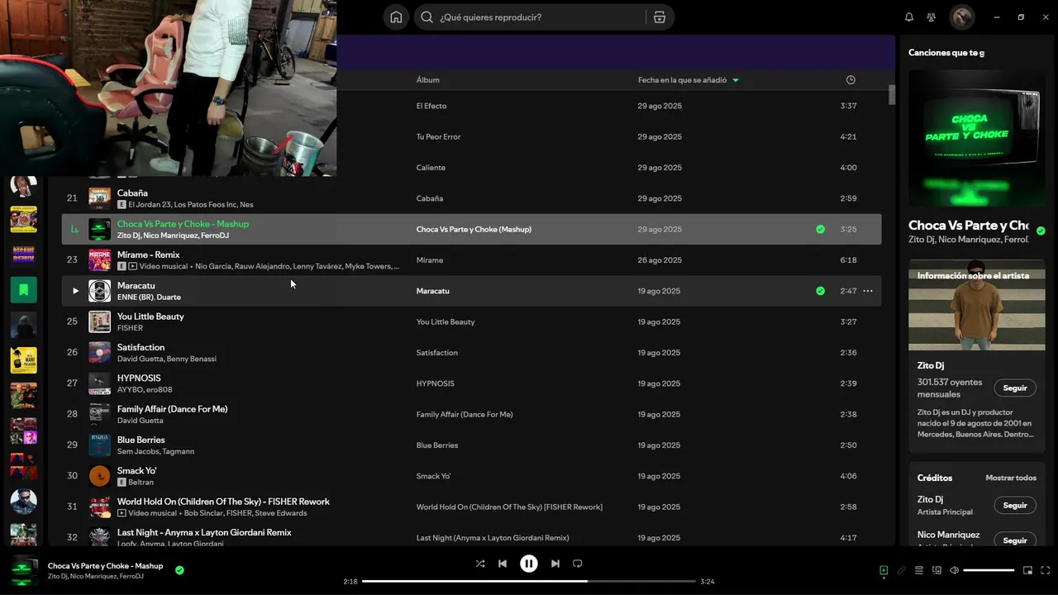Screen dimensions: 1058x595
Task: Open the now-playing cover in the bottom bar
Action: [24, 571]
